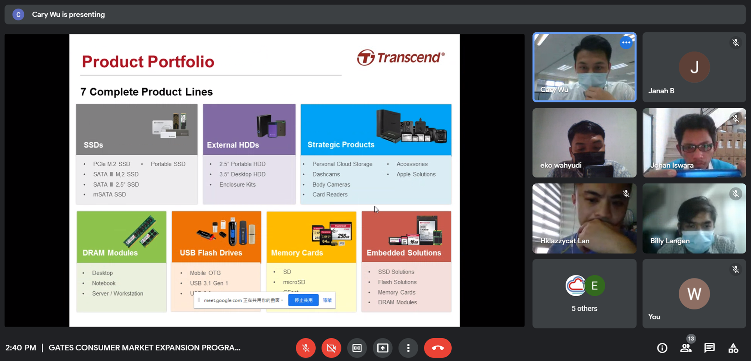Viewport: 751px width, 361px height.
Task: Click Billy Langen's video tile
Action: click(x=694, y=218)
